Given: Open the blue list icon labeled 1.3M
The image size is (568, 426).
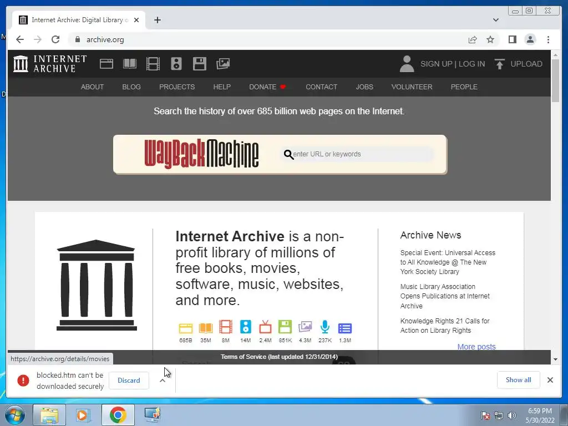Looking at the screenshot, I should [x=345, y=328].
